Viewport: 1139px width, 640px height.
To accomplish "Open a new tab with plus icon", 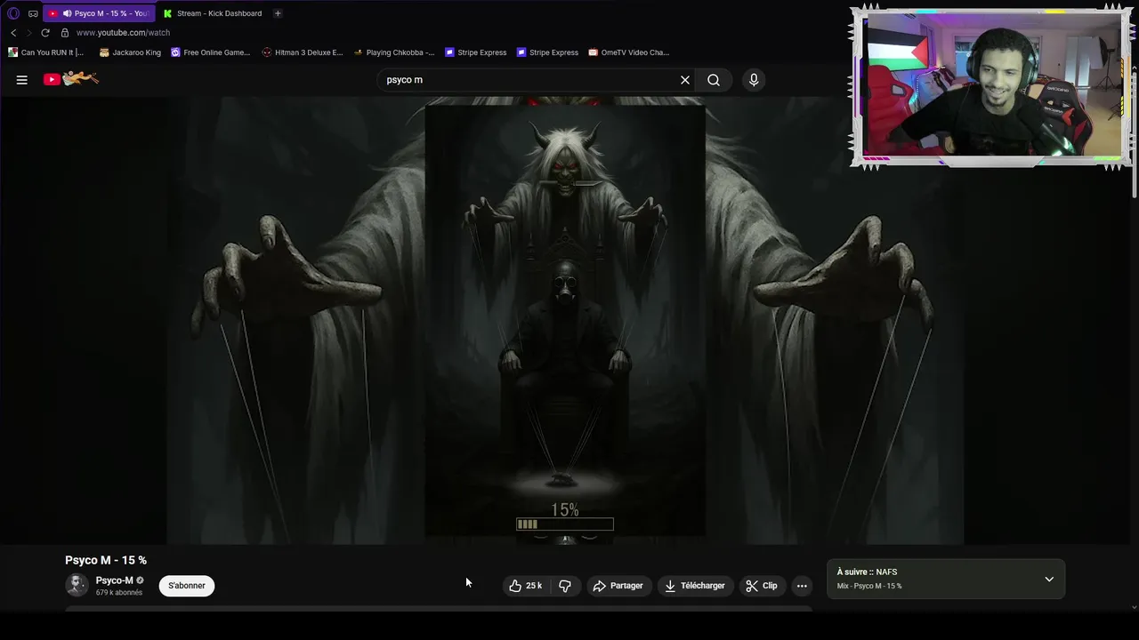I will [278, 13].
